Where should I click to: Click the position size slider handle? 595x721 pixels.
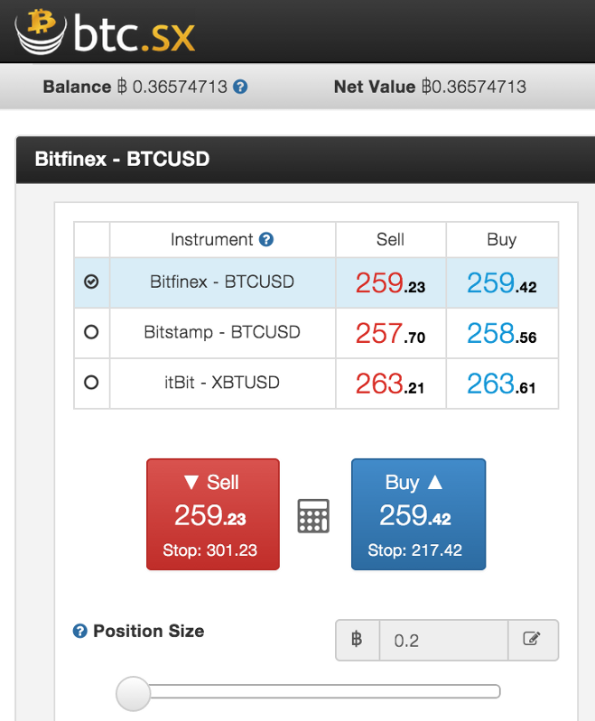point(133,693)
